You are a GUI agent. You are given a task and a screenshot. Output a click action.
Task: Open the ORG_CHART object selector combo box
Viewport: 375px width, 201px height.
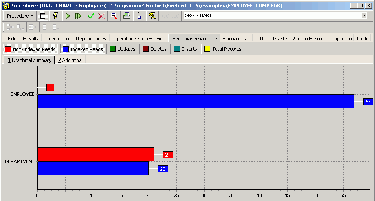click(x=275, y=15)
